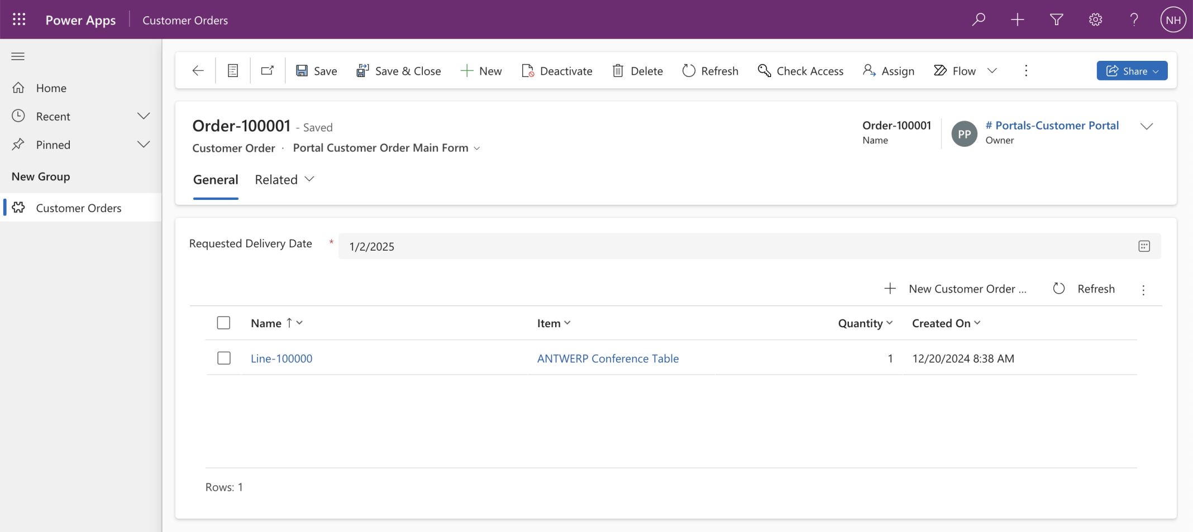Open the Flow dropdown arrow

(x=992, y=70)
